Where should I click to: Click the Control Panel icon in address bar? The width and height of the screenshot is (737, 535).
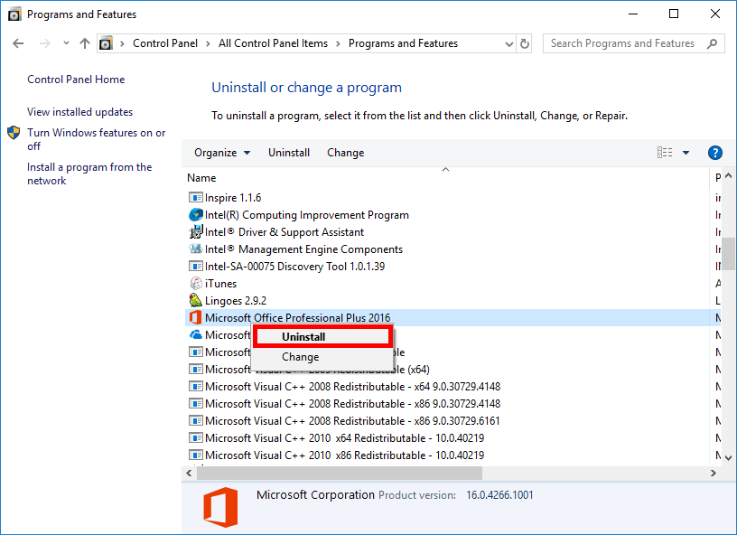(107, 43)
